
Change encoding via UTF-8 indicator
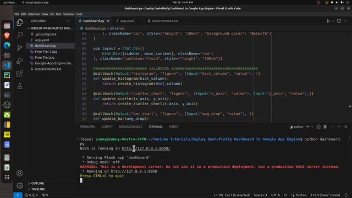(x=276, y=195)
